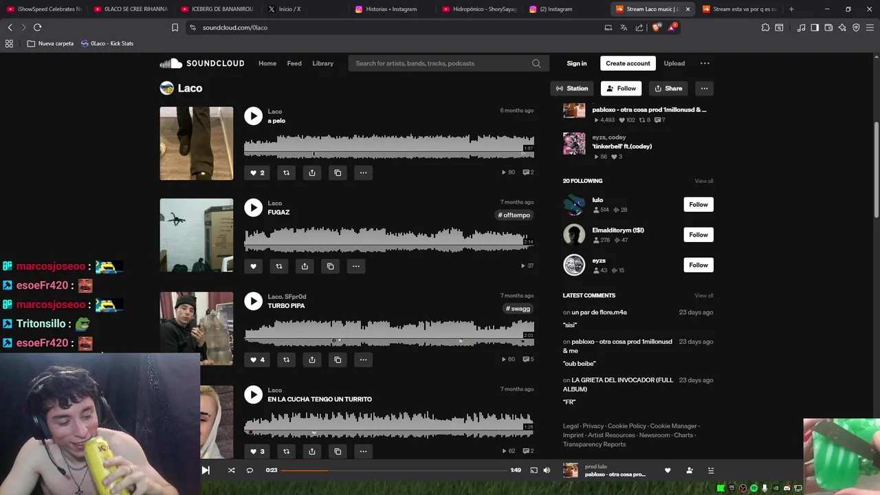Open cast to device in player

(533, 470)
